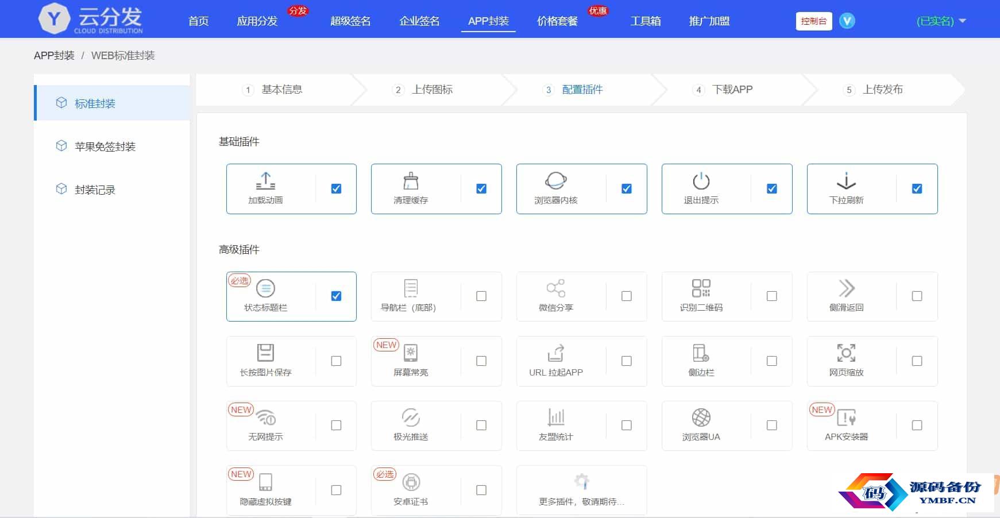The height and width of the screenshot is (518, 1000).
Task: Check the 长按图片保存 checkbox
Action: [x=337, y=361]
